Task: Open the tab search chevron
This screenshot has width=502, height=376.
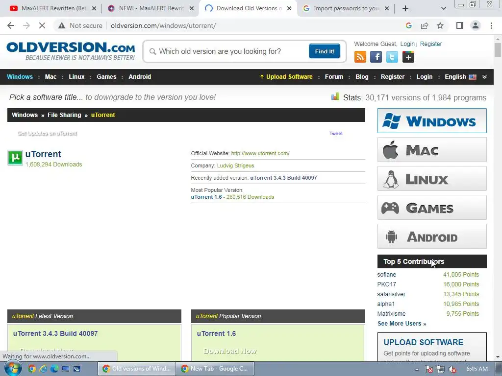Action: pos(443,8)
